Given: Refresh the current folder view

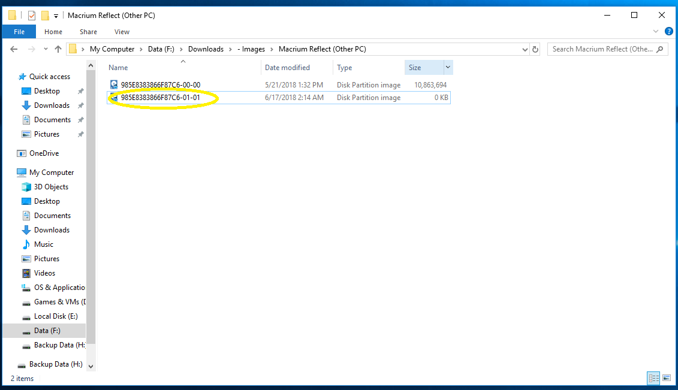Looking at the screenshot, I should coord(535,49).
